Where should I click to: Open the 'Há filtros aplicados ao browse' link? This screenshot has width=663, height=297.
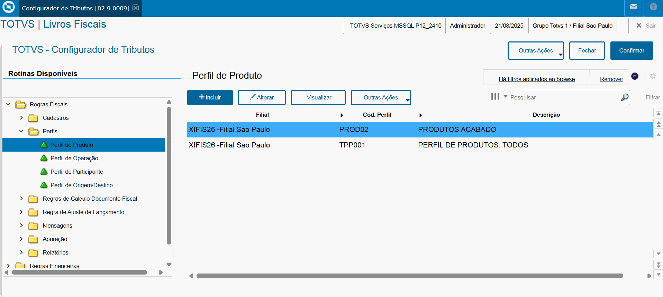[537, 79]
